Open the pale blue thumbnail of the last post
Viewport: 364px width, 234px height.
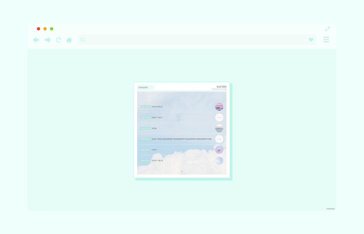pos(219,161)
